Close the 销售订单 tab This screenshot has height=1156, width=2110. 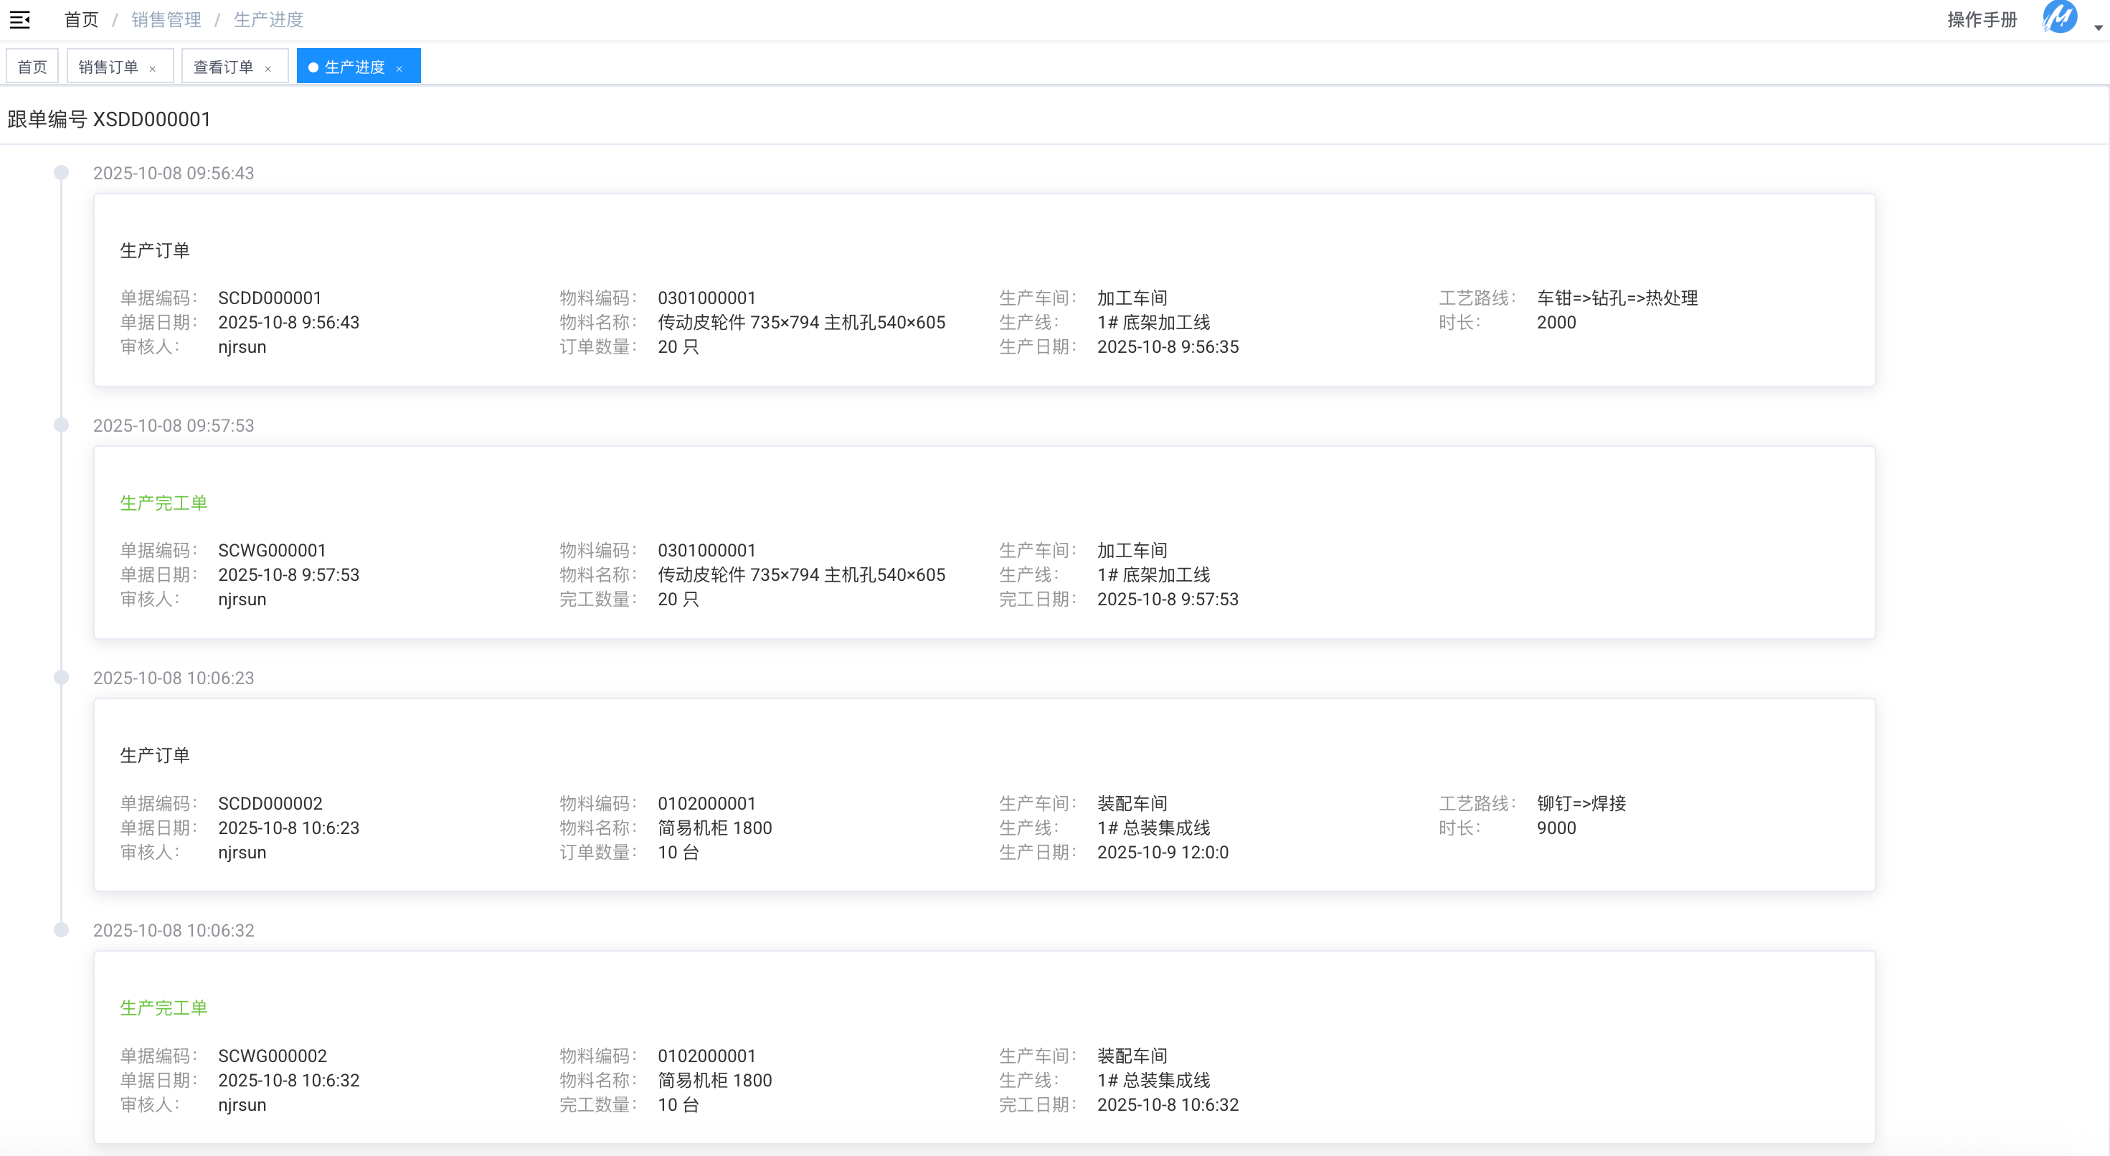tap(152, 69)
